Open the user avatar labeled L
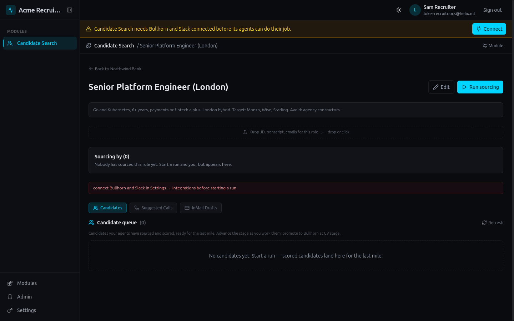 click(x=415, y=10)
